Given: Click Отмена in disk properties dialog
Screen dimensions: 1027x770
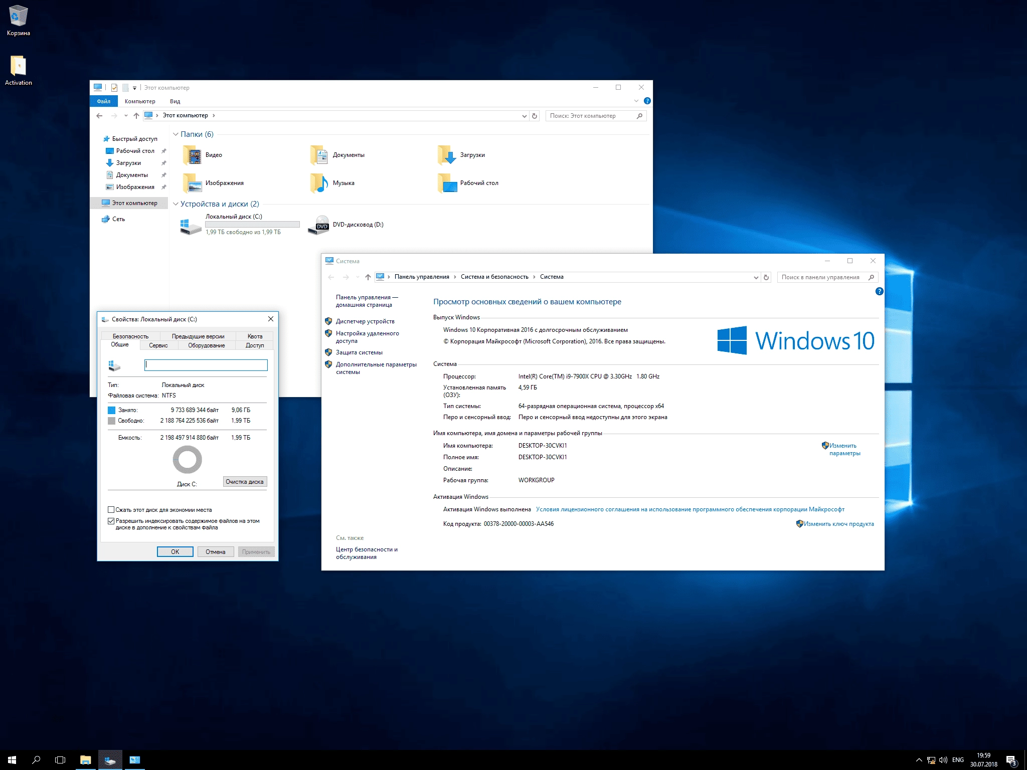Looking at the screenshot, I should tap(215, 552).
